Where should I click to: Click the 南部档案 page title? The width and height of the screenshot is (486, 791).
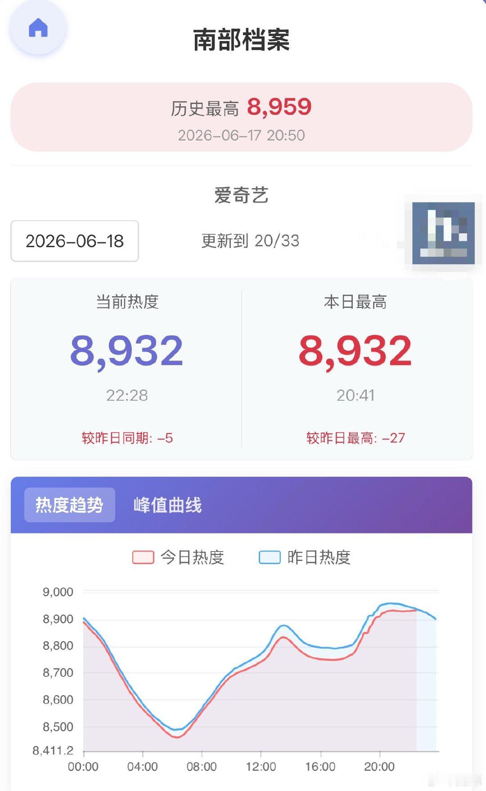click(x=241, y=40)
